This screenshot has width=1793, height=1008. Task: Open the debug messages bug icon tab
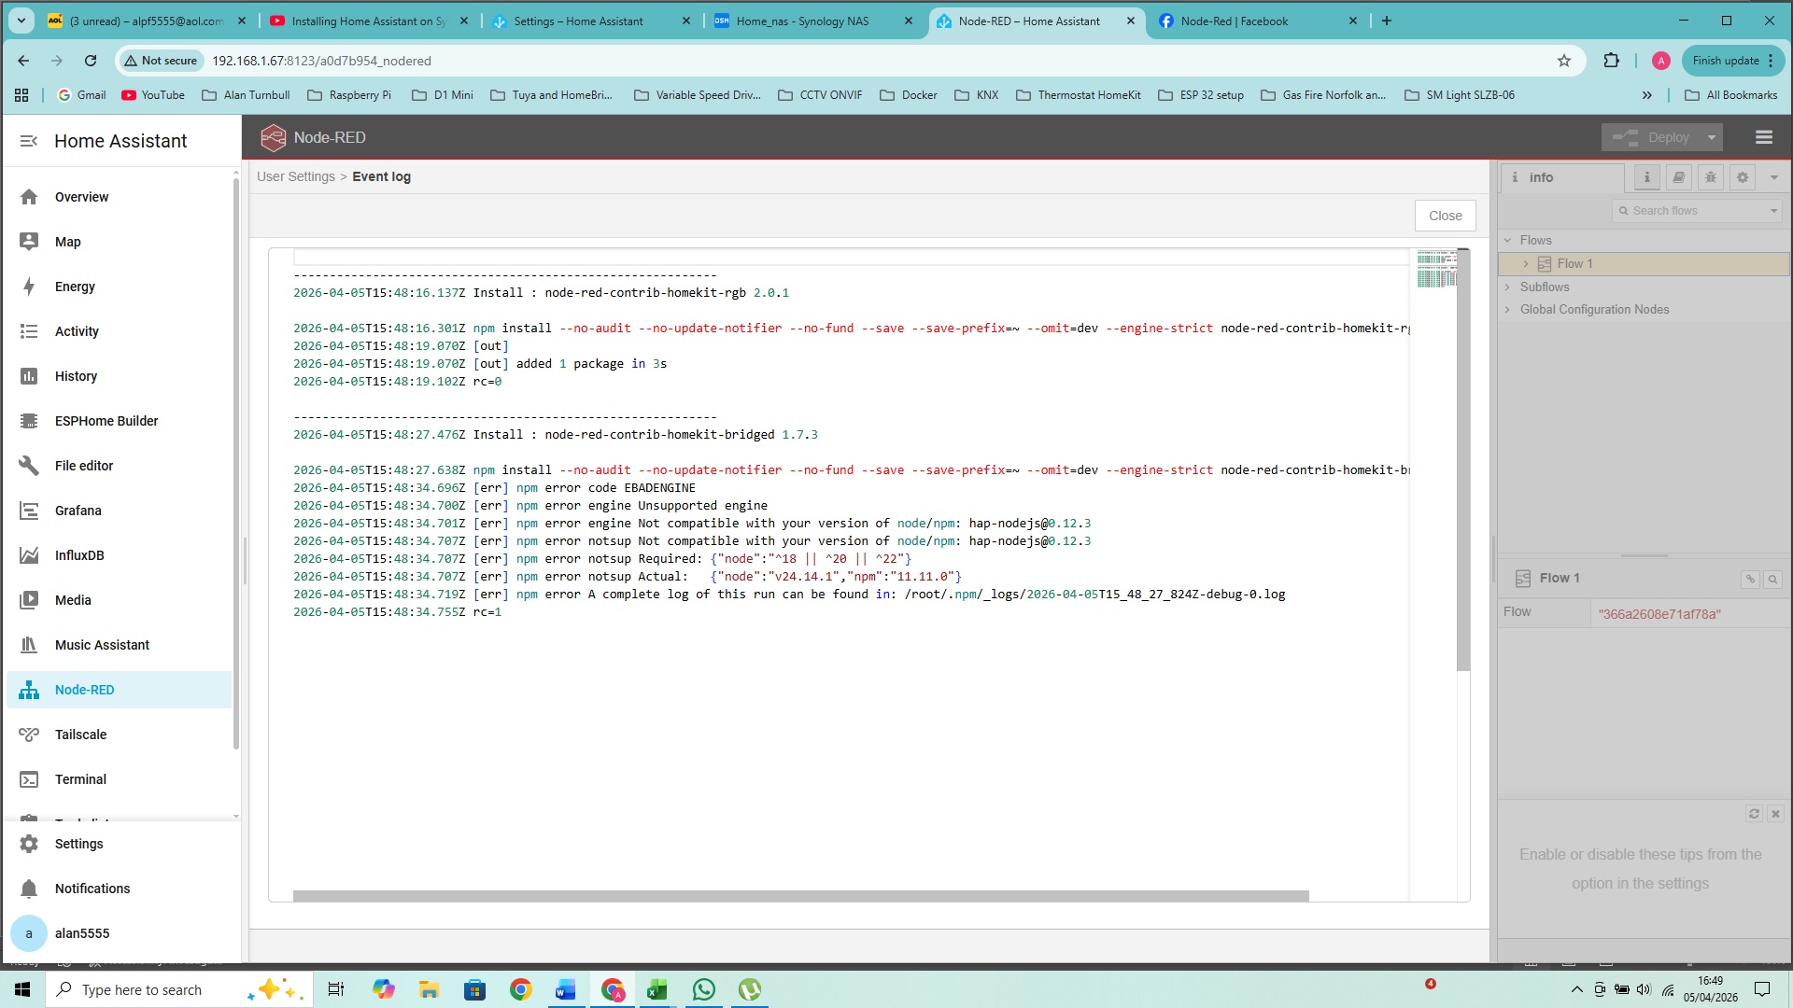[1710, 177]
